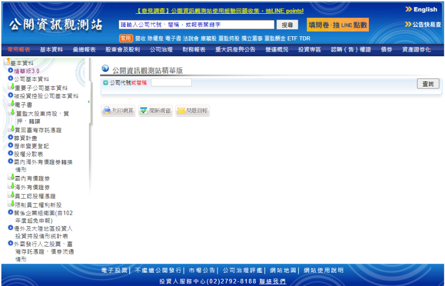Click the printer icon for 列印網頁
Viewport: 445px width, 286px height.
click(107, 111)
